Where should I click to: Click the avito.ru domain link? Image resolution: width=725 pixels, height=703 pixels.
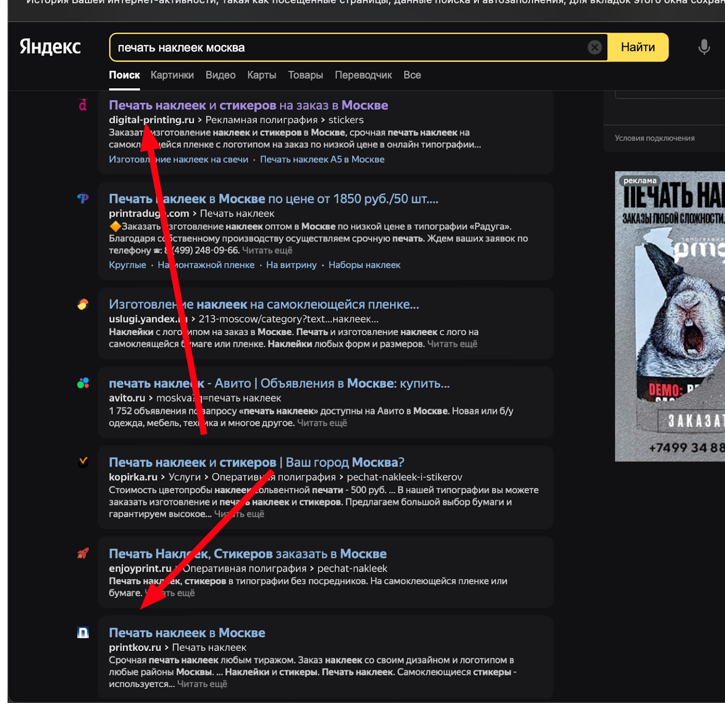coord(127,398)
